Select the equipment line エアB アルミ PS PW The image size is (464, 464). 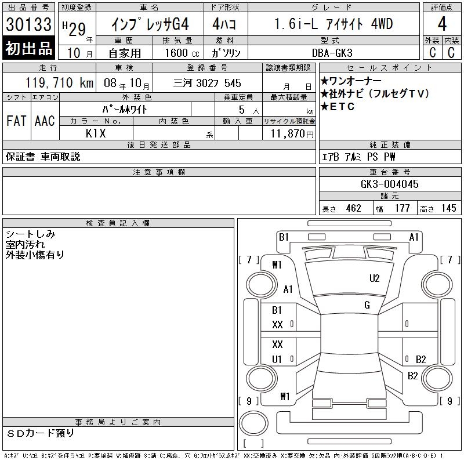[358, 157]
